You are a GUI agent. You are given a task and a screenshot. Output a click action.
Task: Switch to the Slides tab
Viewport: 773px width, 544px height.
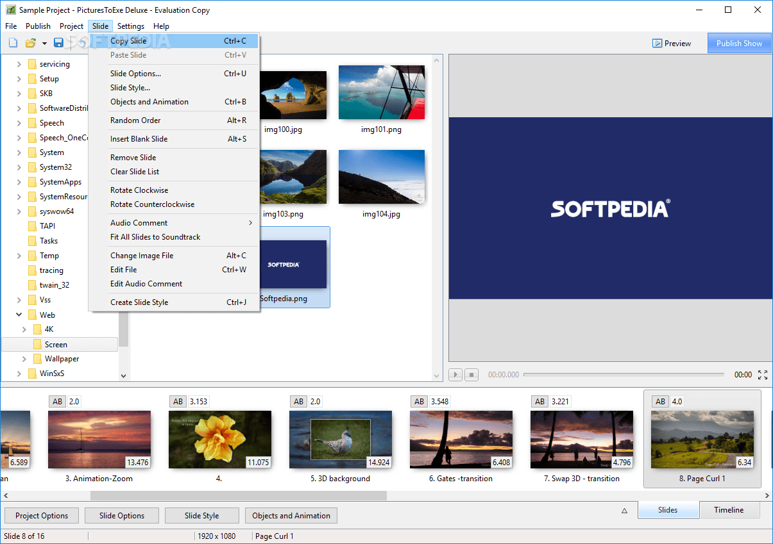pyautogui.click(x=668, y=510)
